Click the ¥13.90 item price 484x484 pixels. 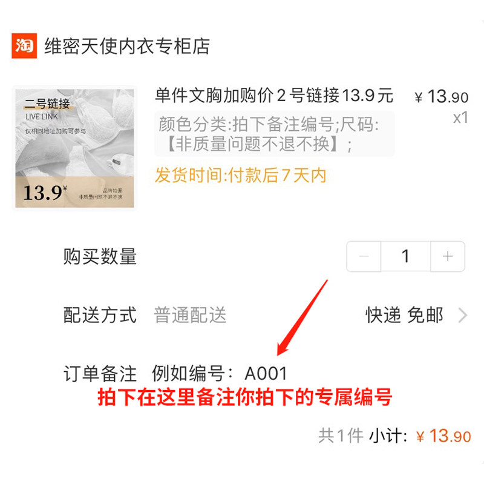442,97
